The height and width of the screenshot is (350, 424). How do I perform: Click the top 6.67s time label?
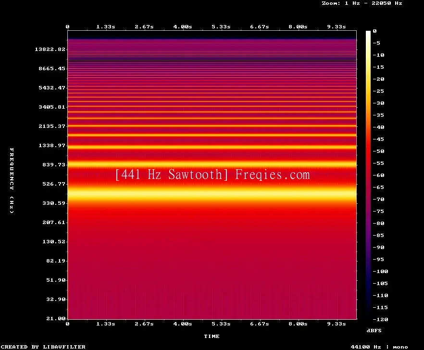tap(259, 27)
